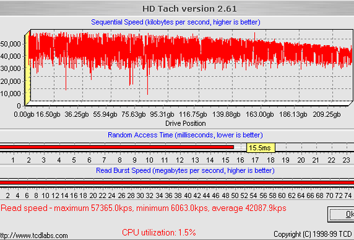Image resolution: width=354 pixels, height=240 pixels.
Task: Click the red read burst speed bar
Action: [177, 183]
